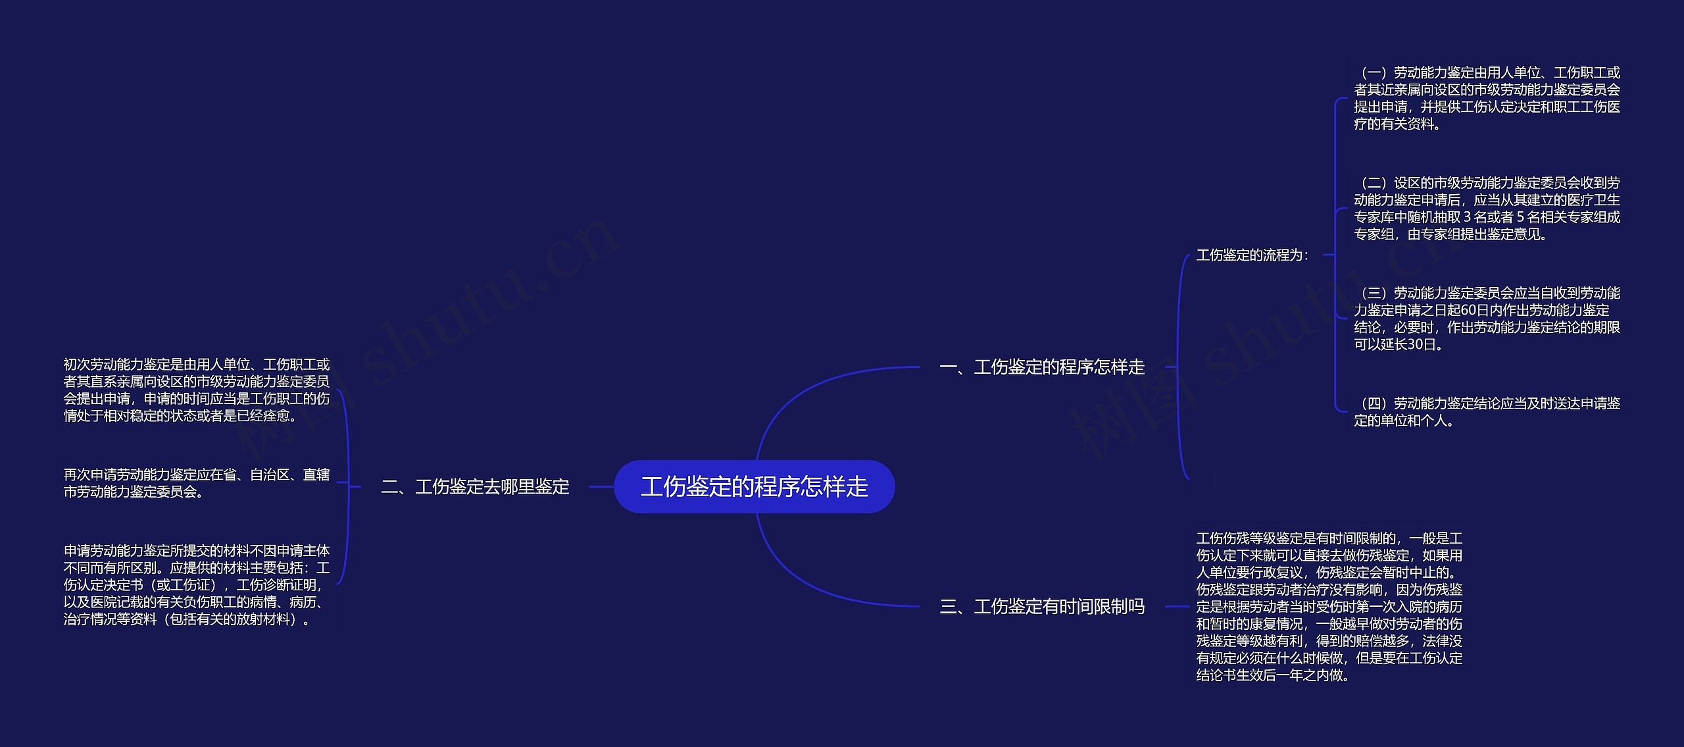Expand '一、工伤鉴定的程序怎样走' node
Screen dimensions: 1684x747
(x=1039, y=368)
